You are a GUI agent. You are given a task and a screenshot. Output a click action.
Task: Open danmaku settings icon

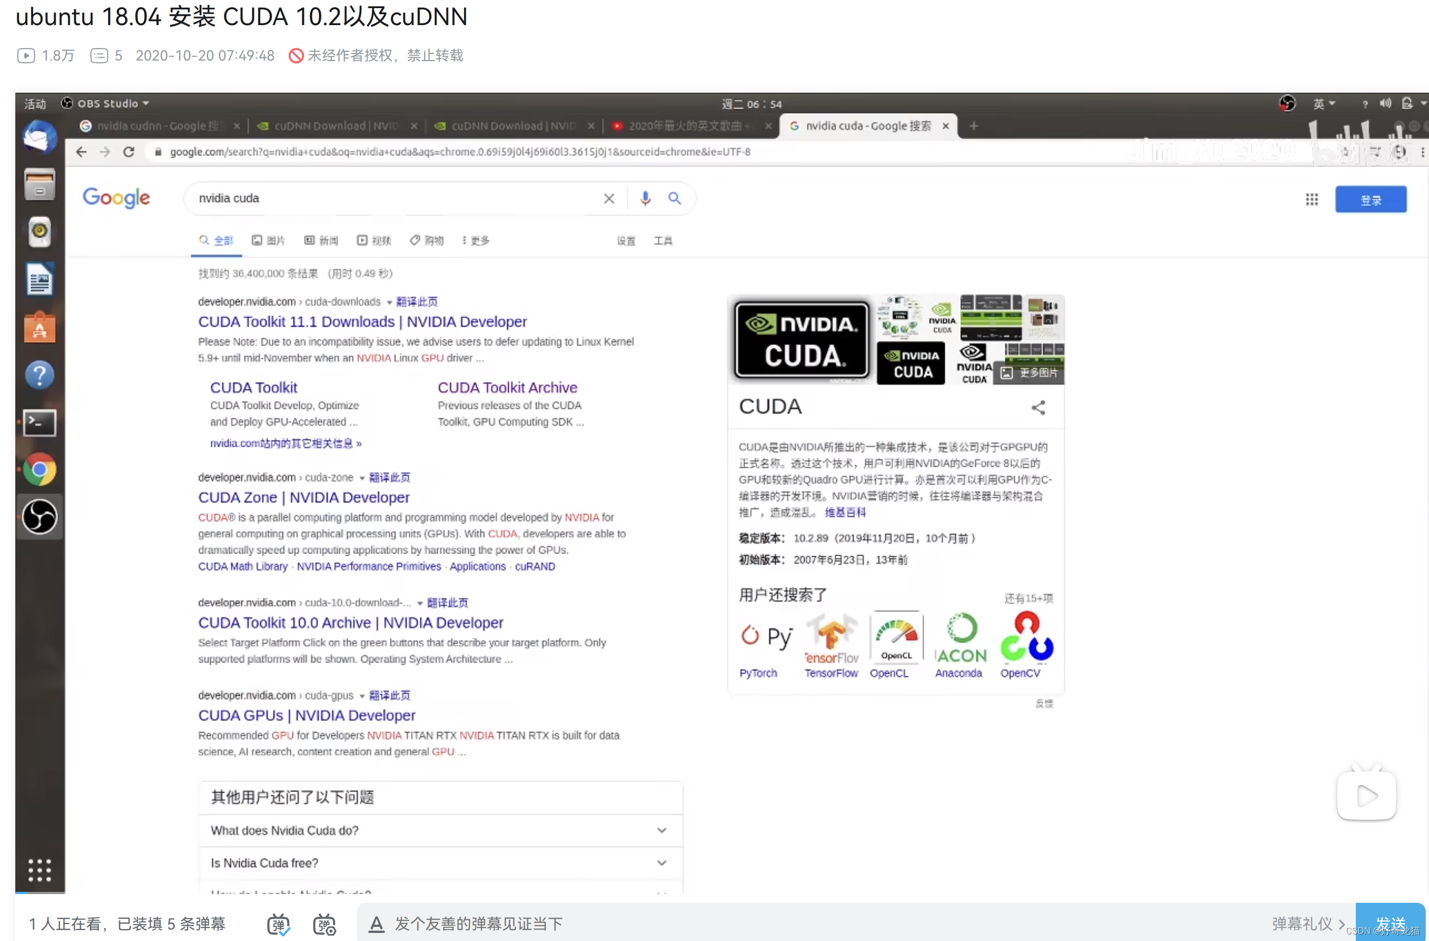[324, 924]
